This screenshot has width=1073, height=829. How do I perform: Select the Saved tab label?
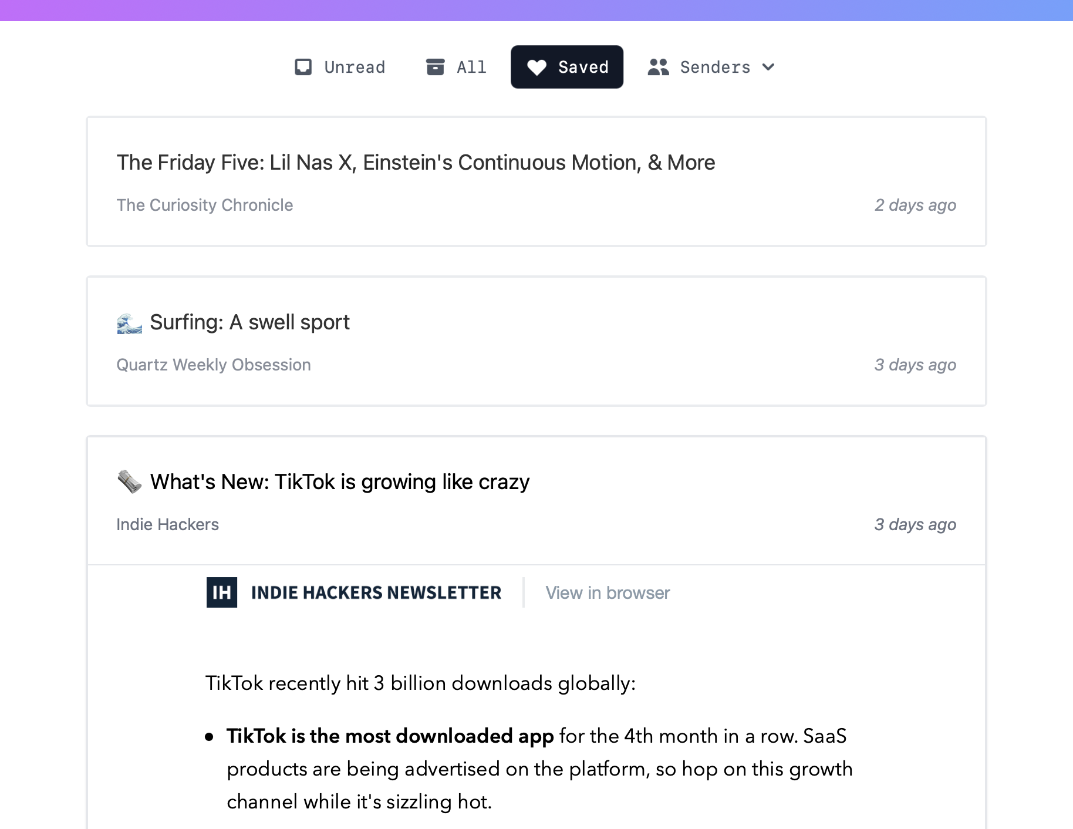[x=583, y=68]
